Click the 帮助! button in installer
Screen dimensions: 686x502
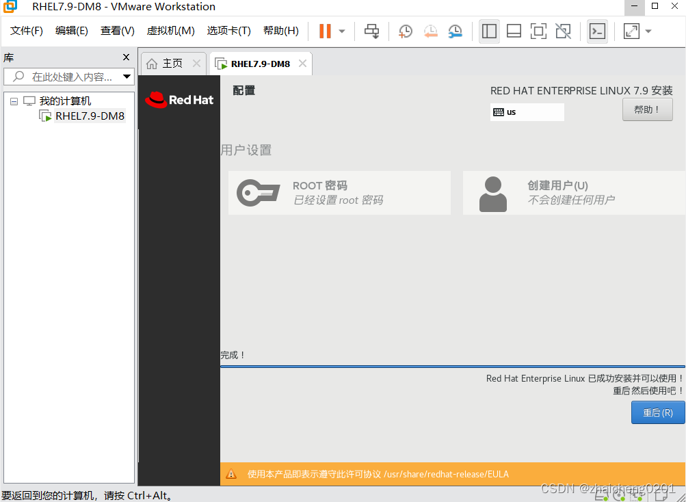[x=647, y=110]
